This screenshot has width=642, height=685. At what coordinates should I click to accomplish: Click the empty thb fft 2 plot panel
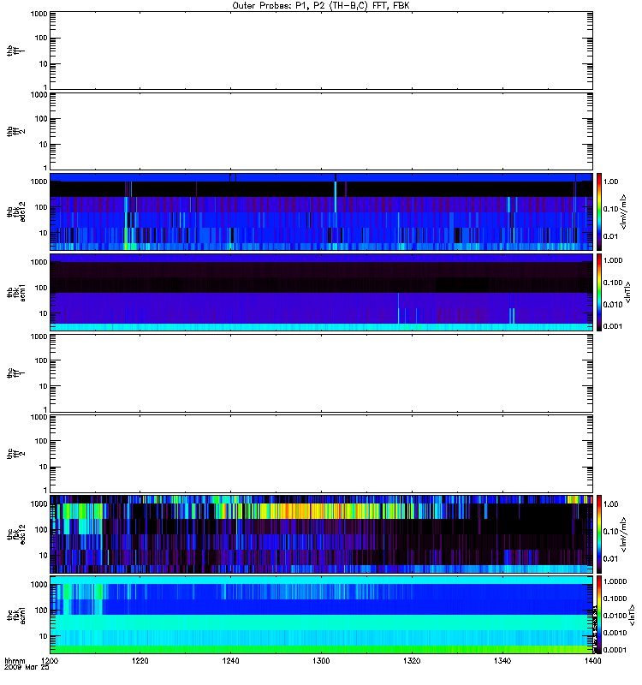[321, 131]
